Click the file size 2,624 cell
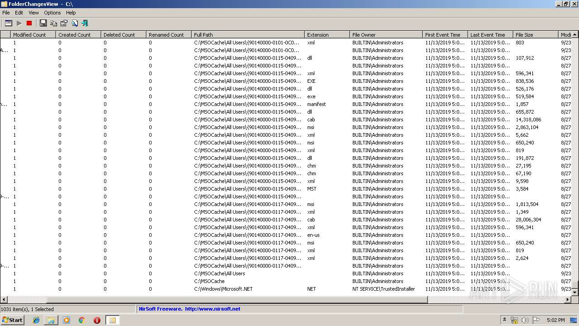The width and height of the screenshot is (579, 326). pyautogui.click(x=522, y=258)
